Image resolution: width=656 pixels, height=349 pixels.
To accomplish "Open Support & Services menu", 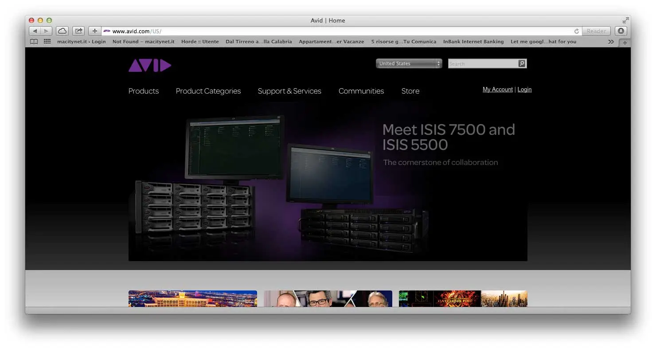I will coord(289,91).
